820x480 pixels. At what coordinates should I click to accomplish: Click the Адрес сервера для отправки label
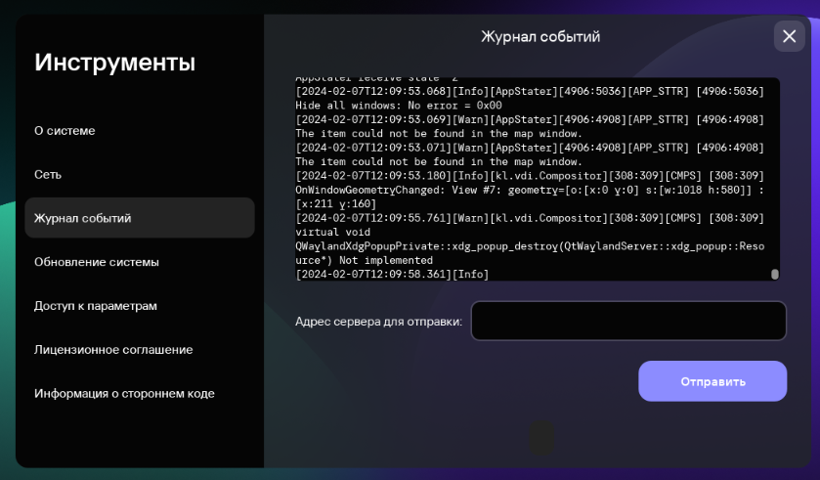tap(378, 322)
